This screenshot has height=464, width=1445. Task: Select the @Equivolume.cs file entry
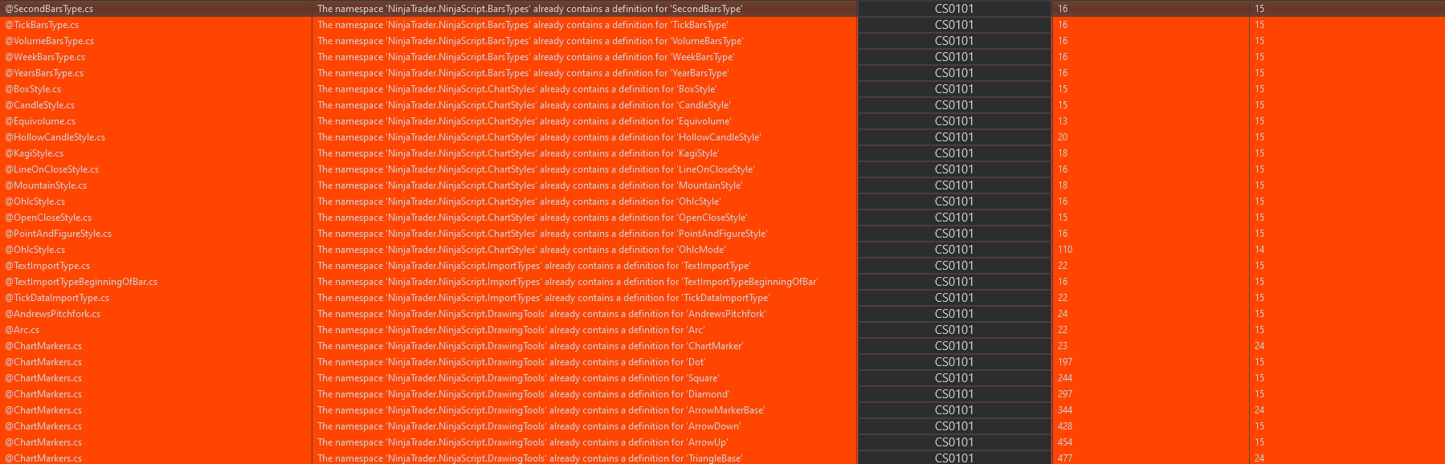coord(40,121)
